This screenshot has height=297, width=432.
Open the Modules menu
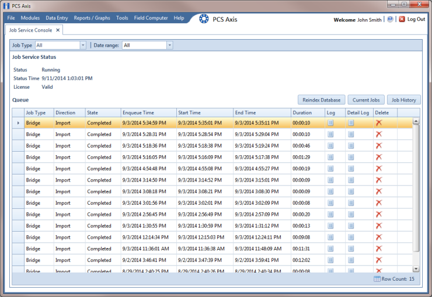pyautogui.click(x=30, y=18)
